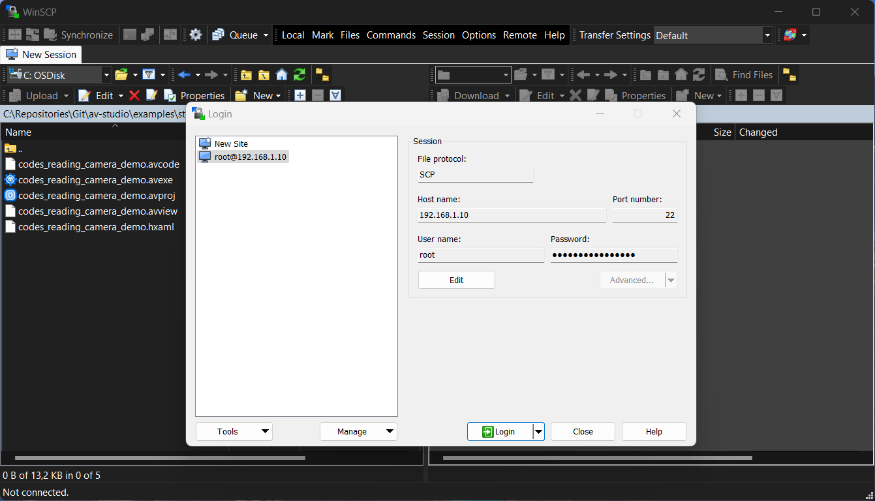Click the local Refresh green arrows icon
The width and height of the screenshot is (875, 501).
pos(299,75)
